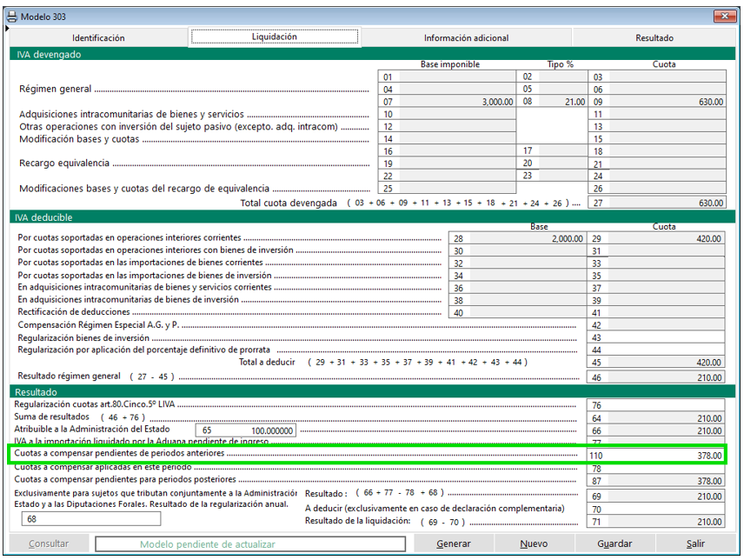The image size is (744, 560).
Task: Click cuota field 09 showing 630.00
Action: coord(657,102)
